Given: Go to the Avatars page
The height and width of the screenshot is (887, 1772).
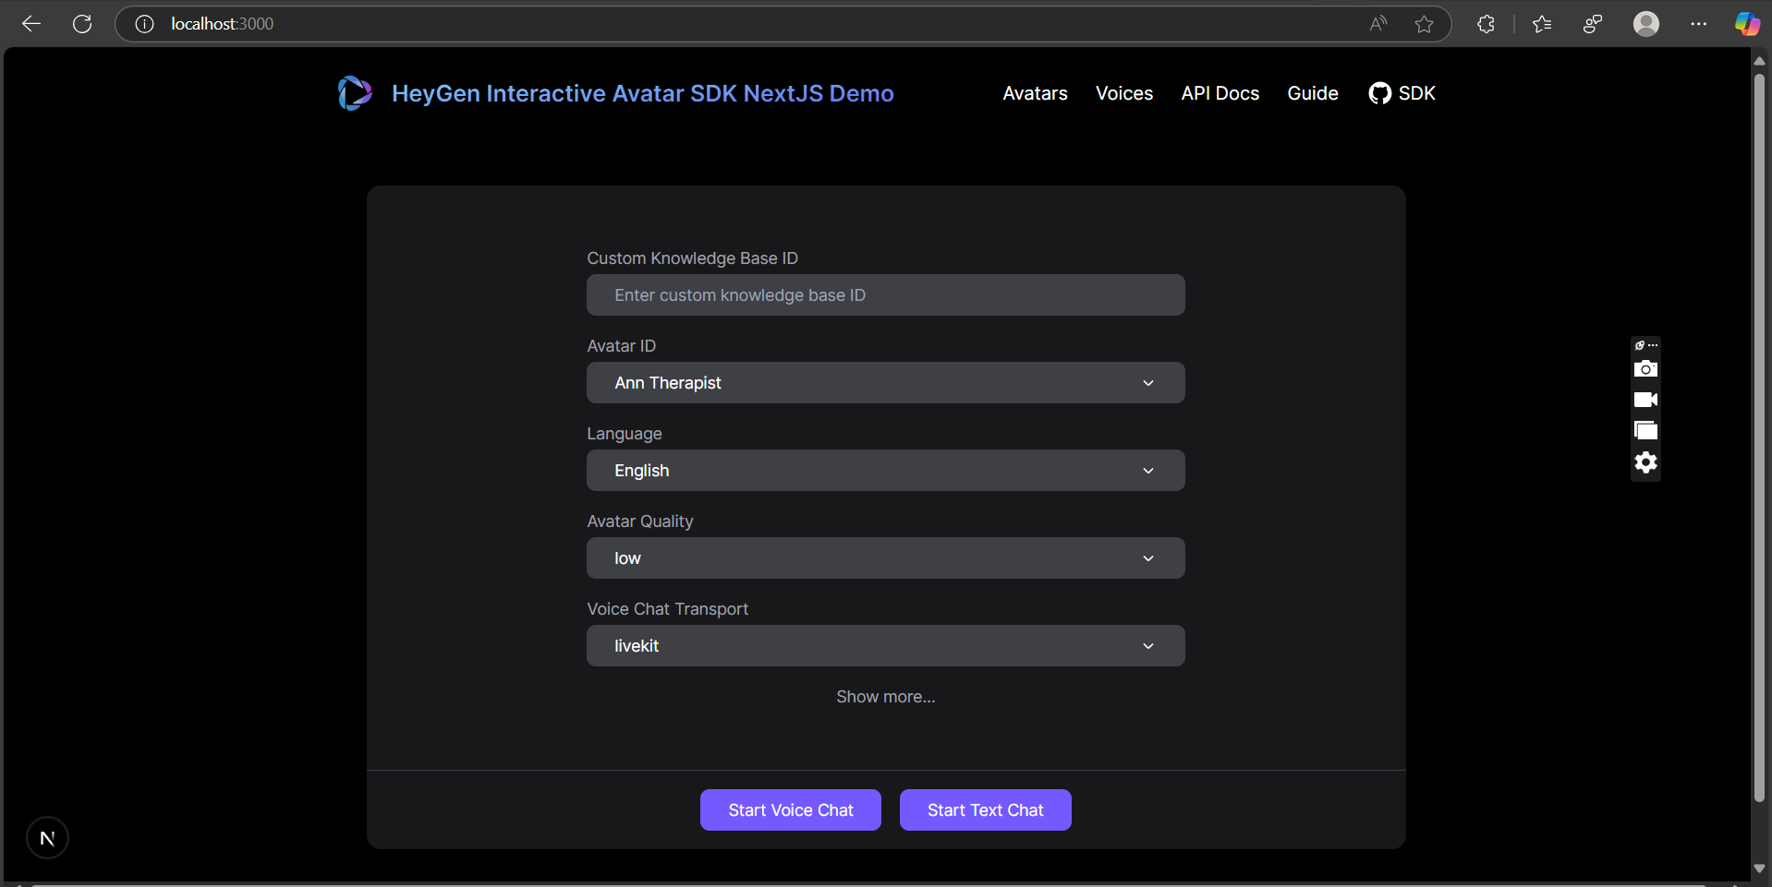Looking at the screenshot, I should (x=1035, y=93).
